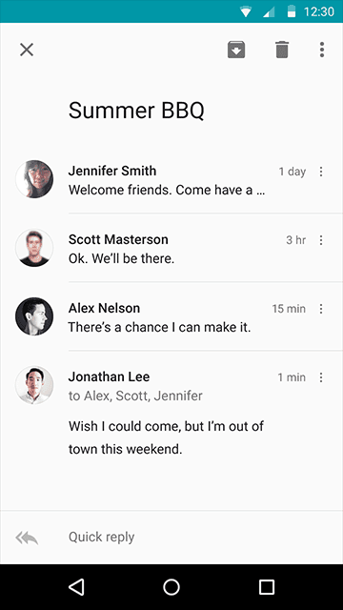Tap Alex Nelson's profile avatar
Screen dimensions: 343x610
tap(34, 316)
